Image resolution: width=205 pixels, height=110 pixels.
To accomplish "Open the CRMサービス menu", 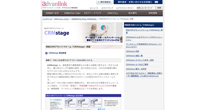I will click(x=52, y=13).
